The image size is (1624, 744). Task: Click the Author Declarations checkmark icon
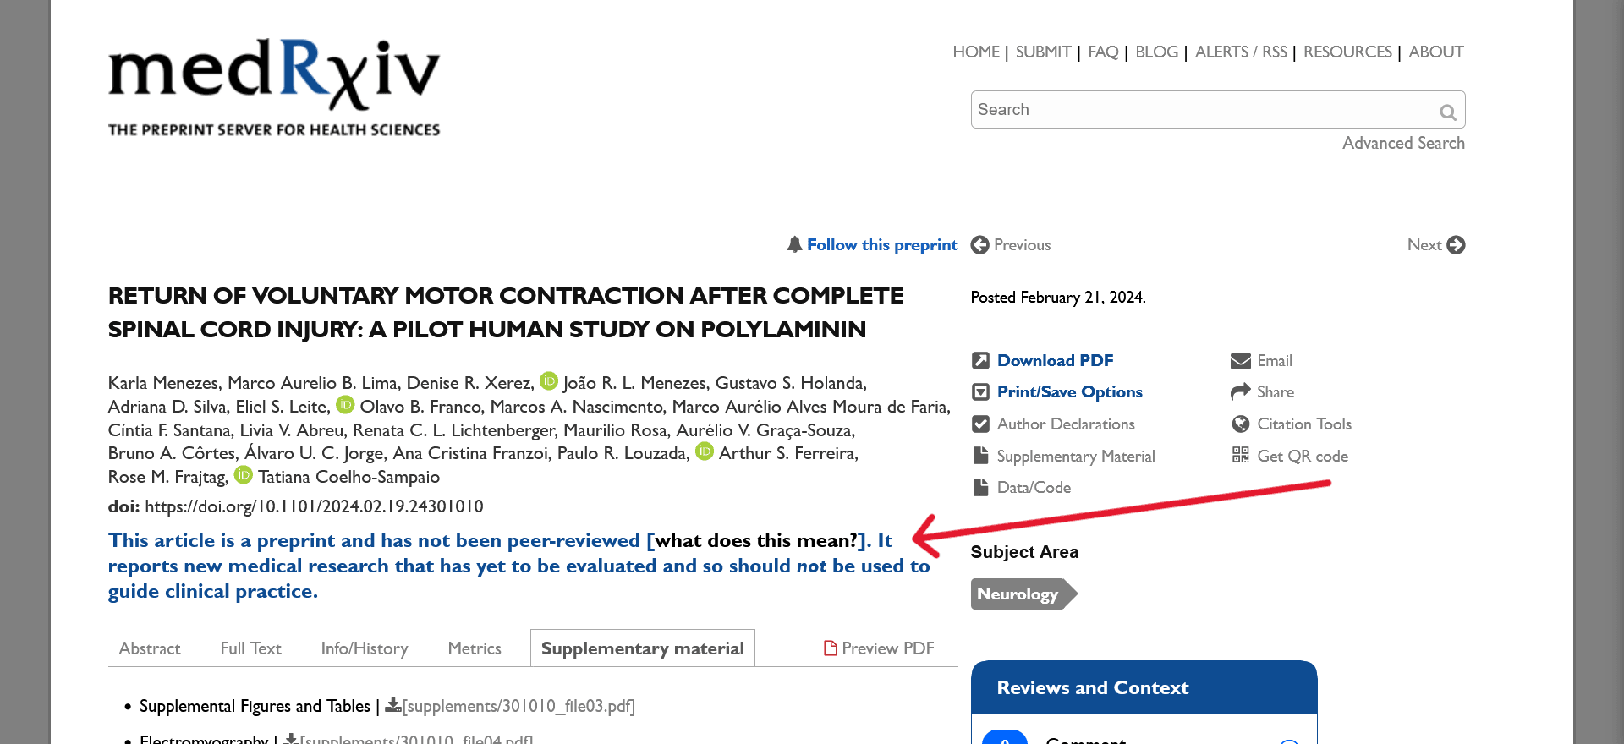[980, 424]
